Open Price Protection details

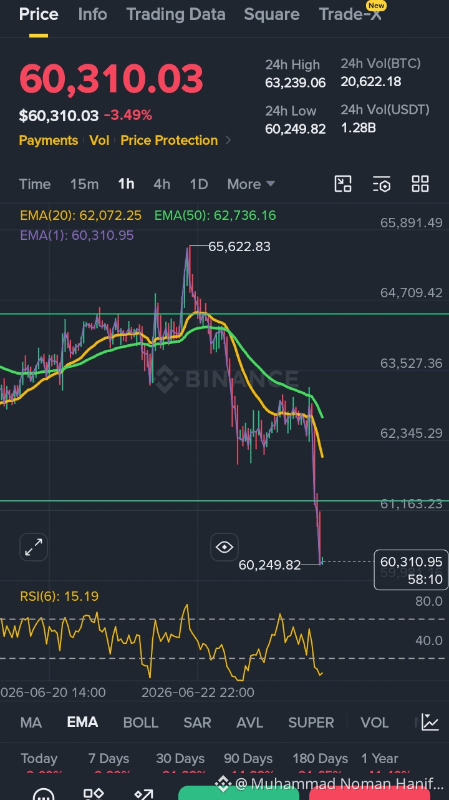click(169, 141)
